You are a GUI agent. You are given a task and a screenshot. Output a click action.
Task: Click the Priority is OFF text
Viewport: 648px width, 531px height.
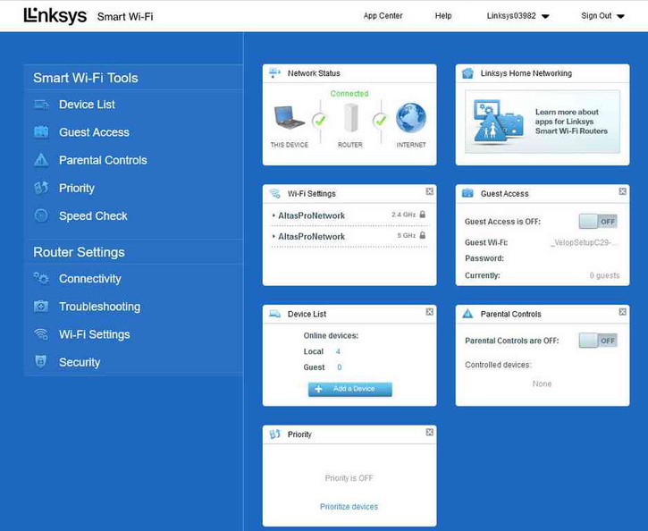click(349, 478)
